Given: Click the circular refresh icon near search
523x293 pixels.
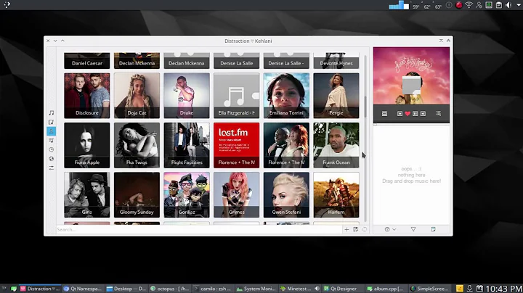Looking at the screenshot, I should [x=365, y=229].
